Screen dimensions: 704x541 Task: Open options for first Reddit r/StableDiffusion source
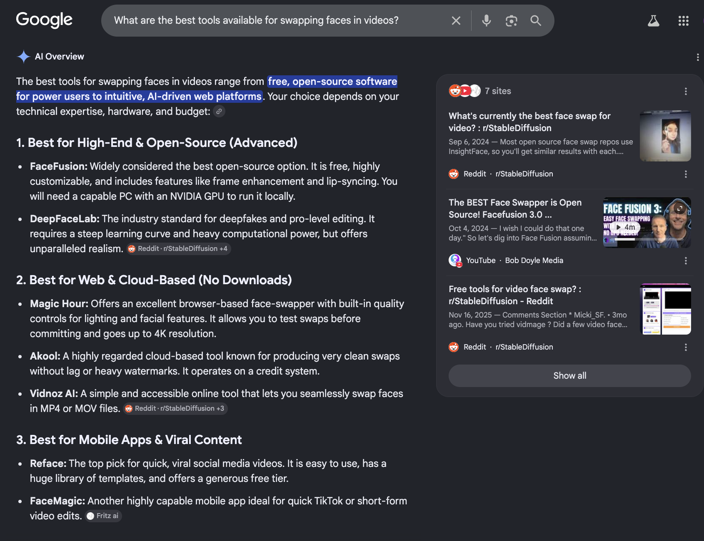click(686, 174)
